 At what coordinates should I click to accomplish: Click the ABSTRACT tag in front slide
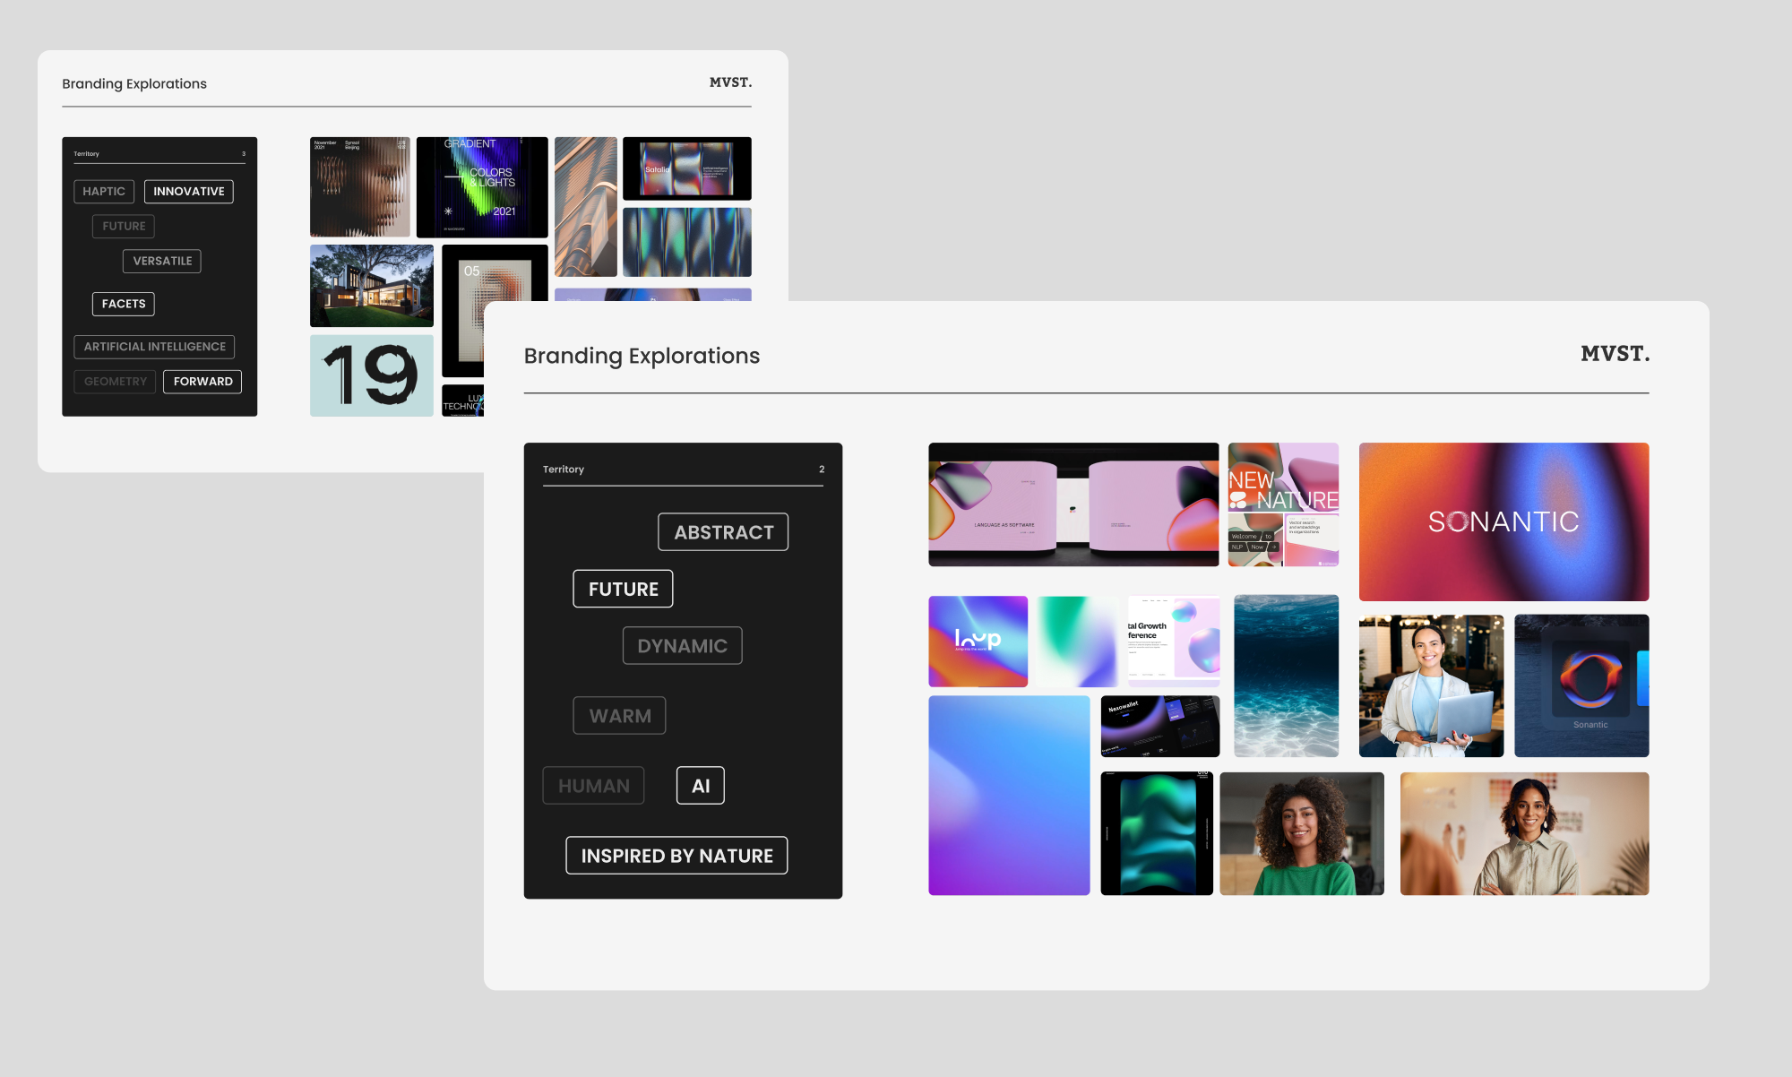723,532
